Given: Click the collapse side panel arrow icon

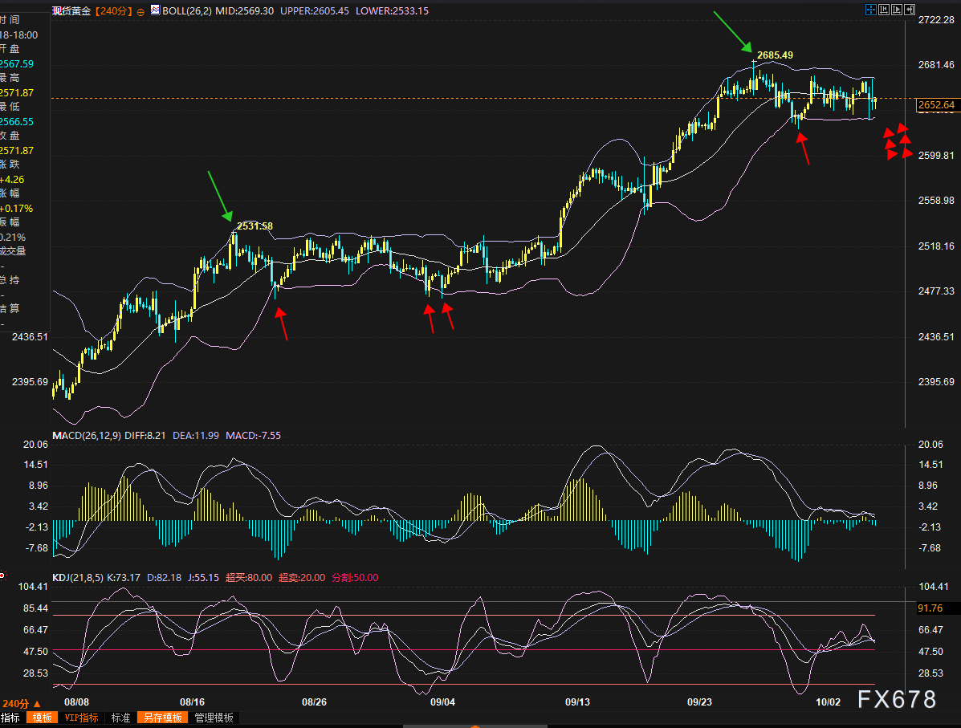Looking at the screenshot, I should (x=910, y=10).
